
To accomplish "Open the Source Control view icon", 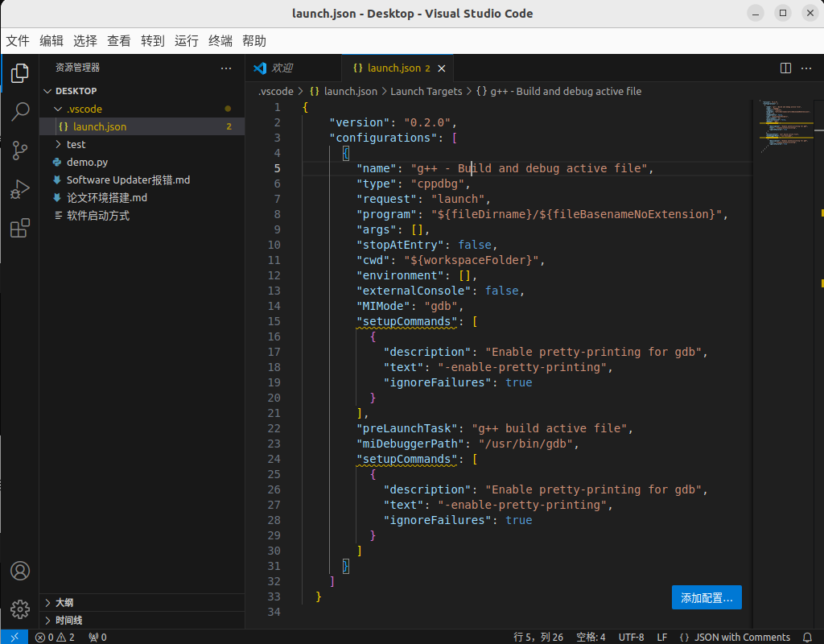I will click(x=20, y=151).
